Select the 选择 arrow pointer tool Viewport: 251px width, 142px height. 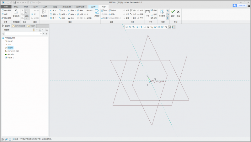27,12
